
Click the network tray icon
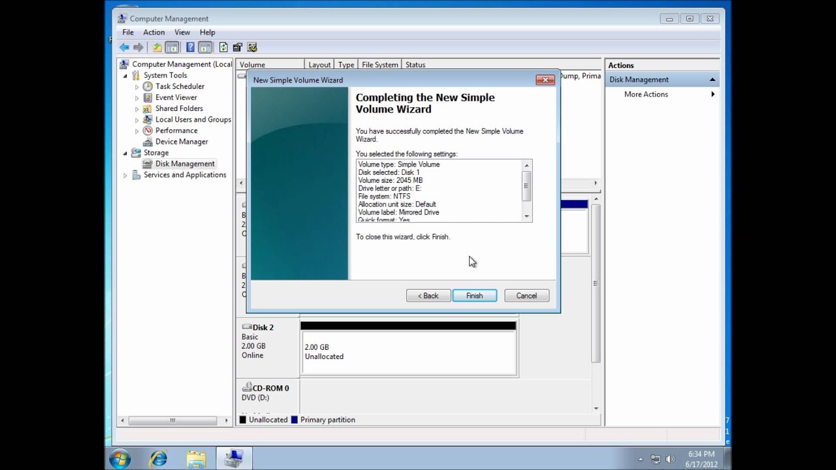tap(656, 460)
